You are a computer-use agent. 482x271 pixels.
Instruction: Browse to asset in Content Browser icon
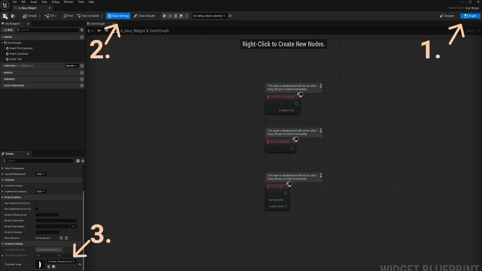(13, 16)
